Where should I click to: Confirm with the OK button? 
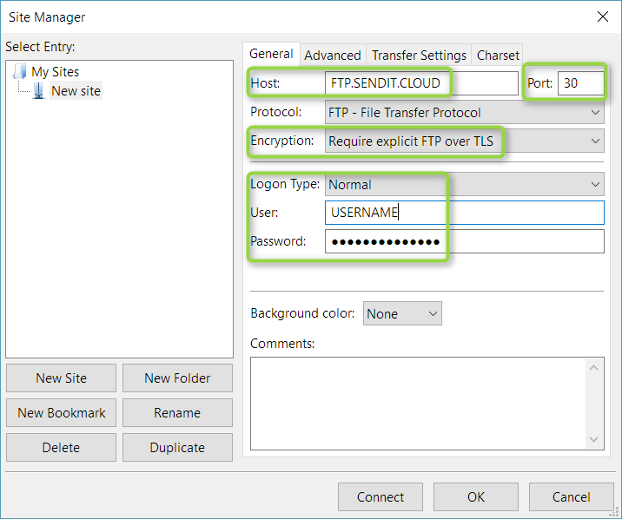(x=476, y=496)
